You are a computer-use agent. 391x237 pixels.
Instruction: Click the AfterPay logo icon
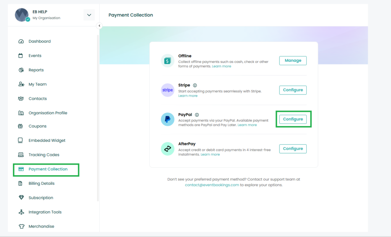[168, 149]
